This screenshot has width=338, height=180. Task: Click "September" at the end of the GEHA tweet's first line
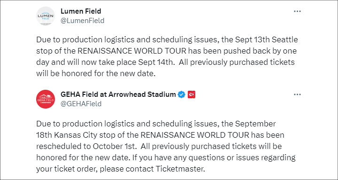tap(255, 124)
